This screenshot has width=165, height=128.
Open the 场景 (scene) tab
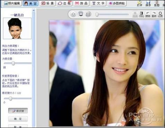47,3
